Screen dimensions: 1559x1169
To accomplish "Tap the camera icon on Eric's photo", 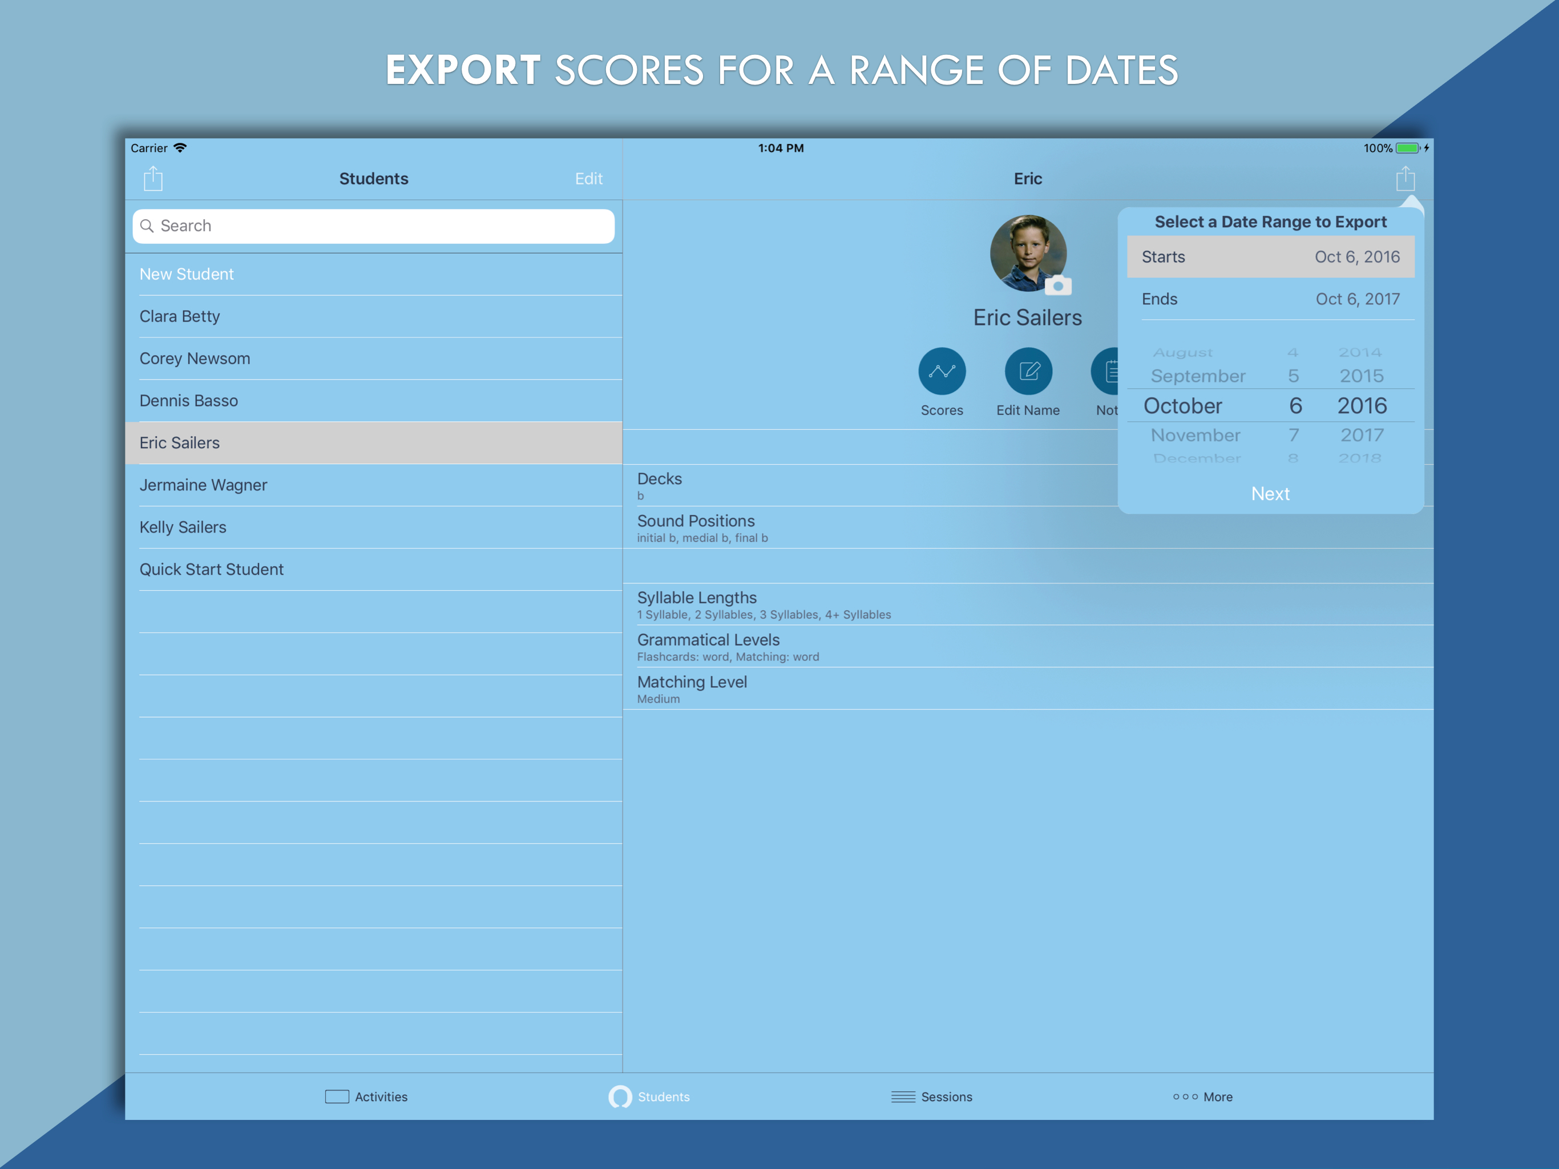I will (x=1058, y=285).
